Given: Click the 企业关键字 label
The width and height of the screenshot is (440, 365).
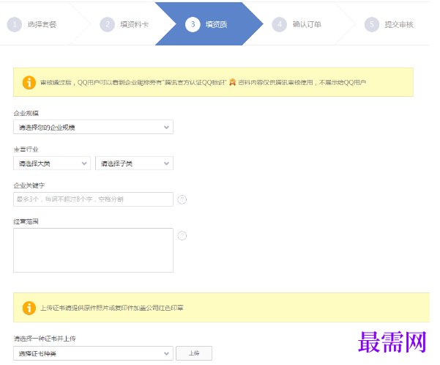Looking at the screenshot, I should coord(29,185).
